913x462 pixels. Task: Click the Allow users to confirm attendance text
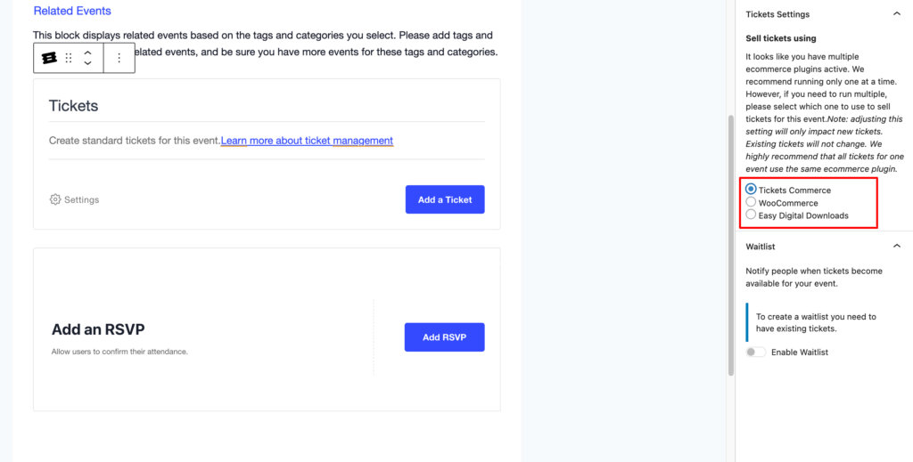point(119,352)
